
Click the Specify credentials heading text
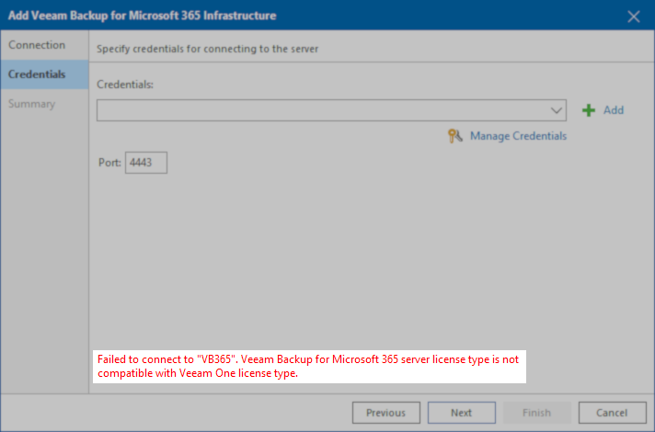tap(208, 49)
